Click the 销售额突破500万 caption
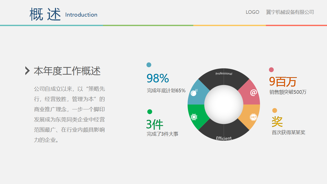The width and height of the screenshot is (327, 184). click(x=288, y=92)
